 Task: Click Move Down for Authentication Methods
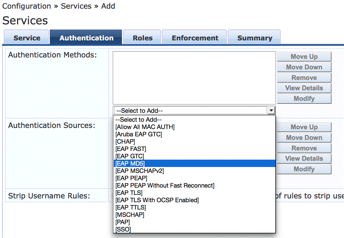click(x=304, y=67)
